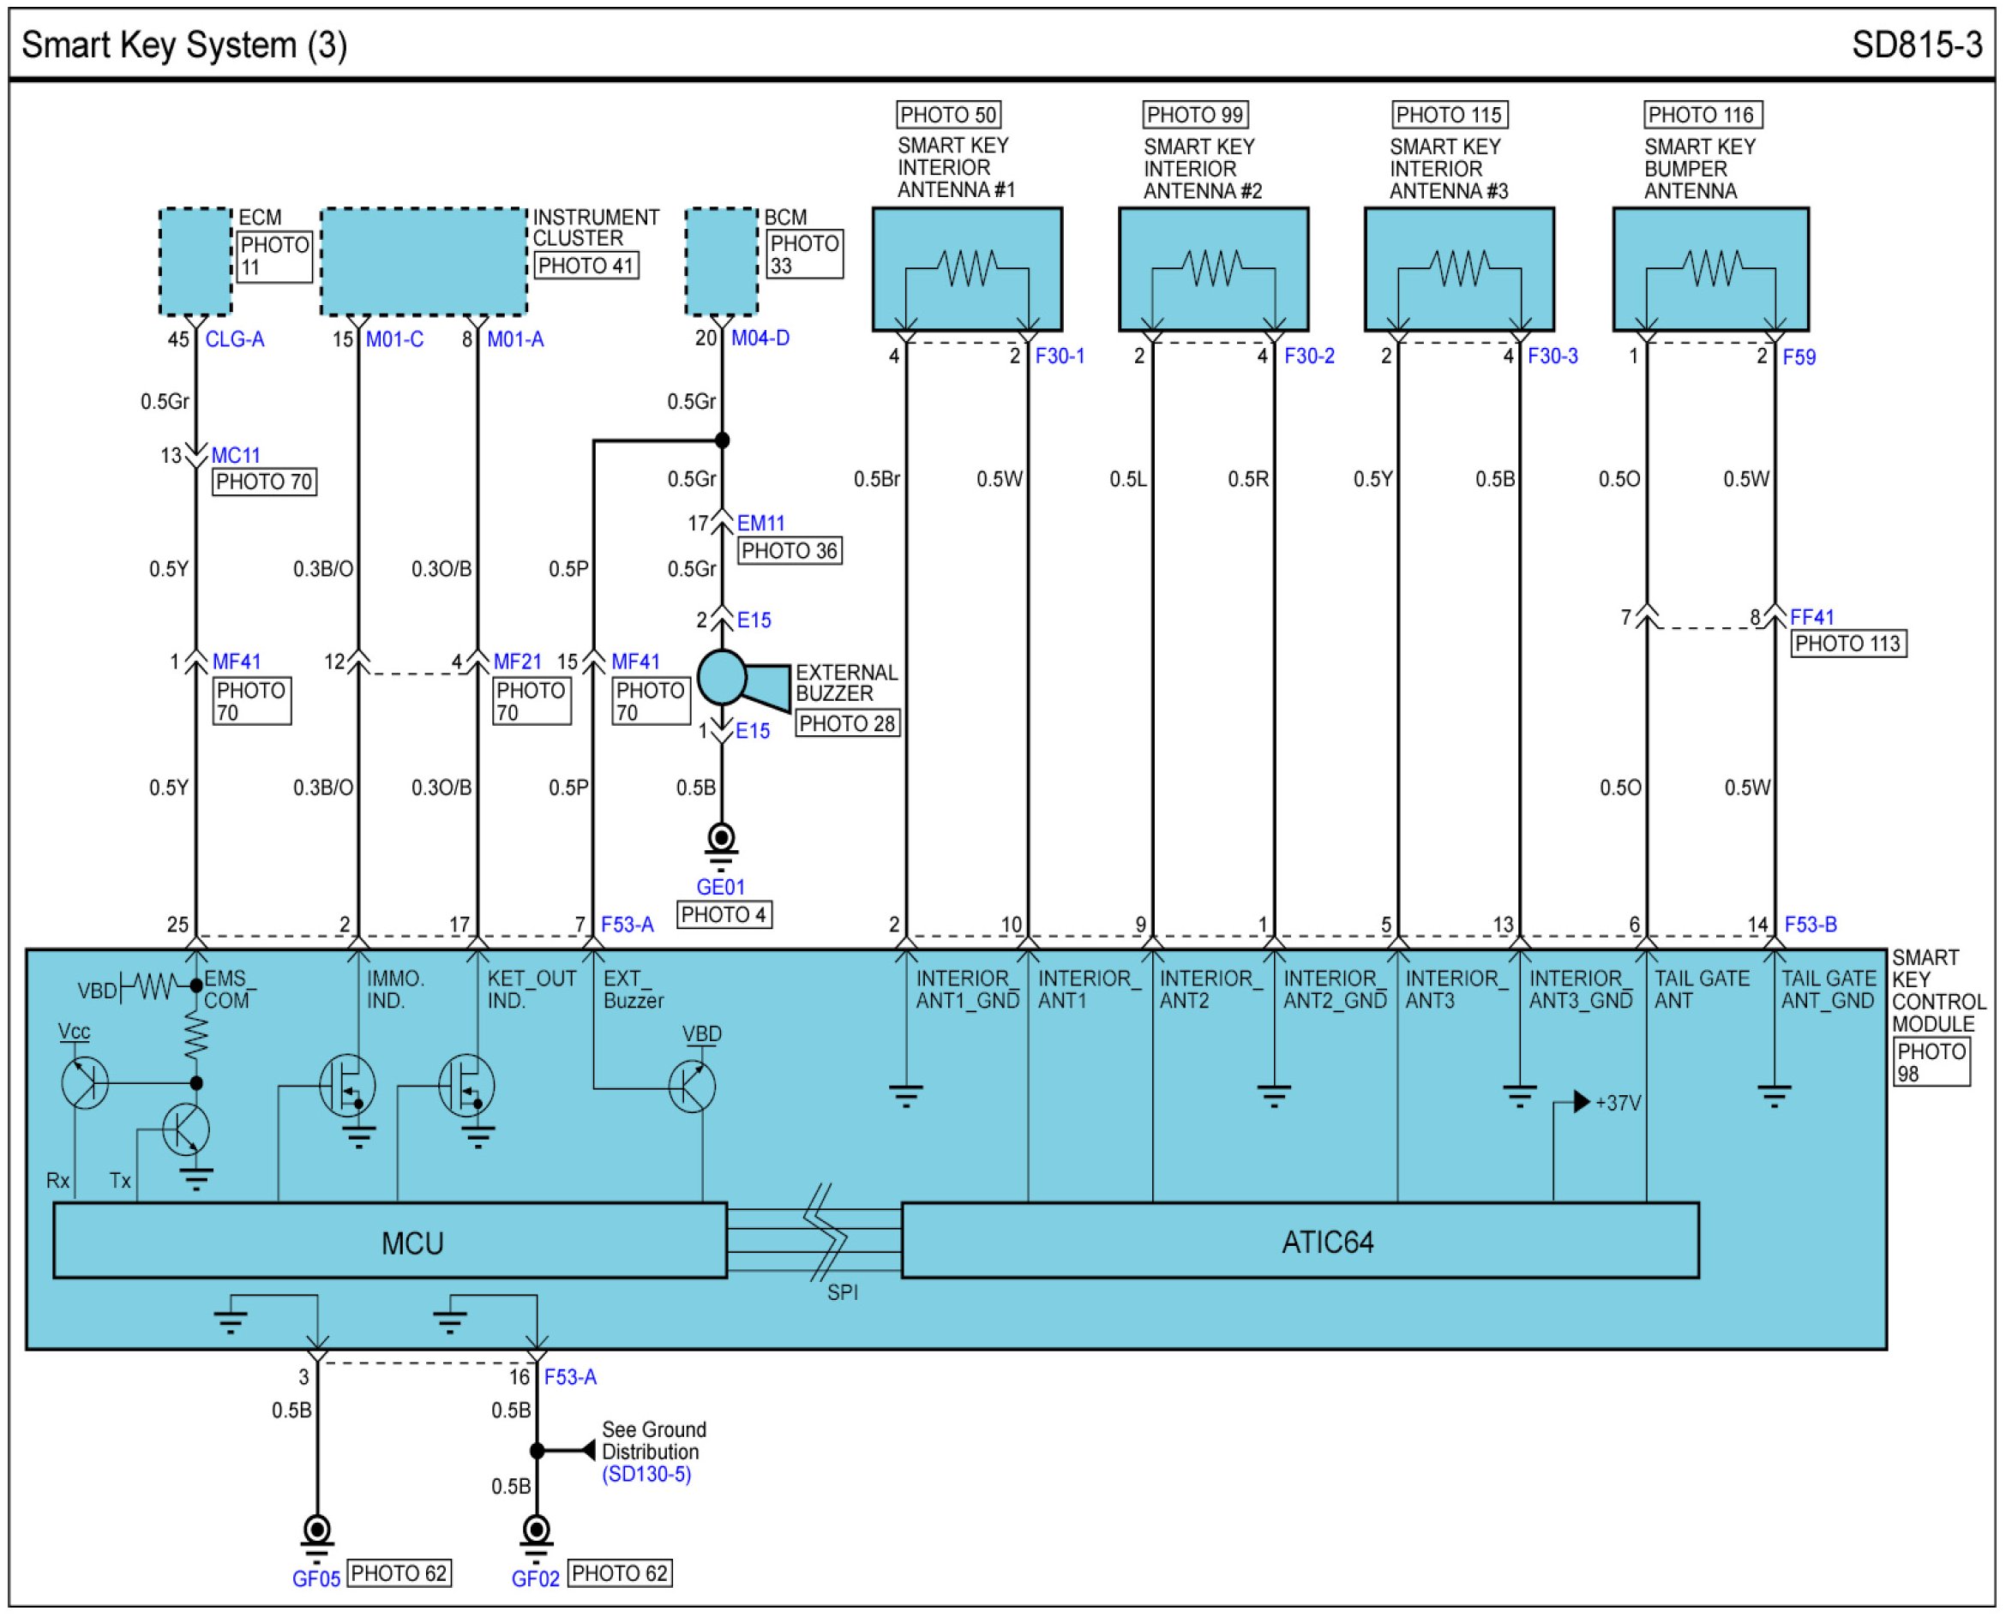
Task: Open the F53-A connector link at pin 7
Action: click(627, 924)
